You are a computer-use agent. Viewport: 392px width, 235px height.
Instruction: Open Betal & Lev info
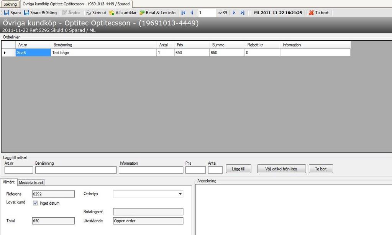[158, 13]
